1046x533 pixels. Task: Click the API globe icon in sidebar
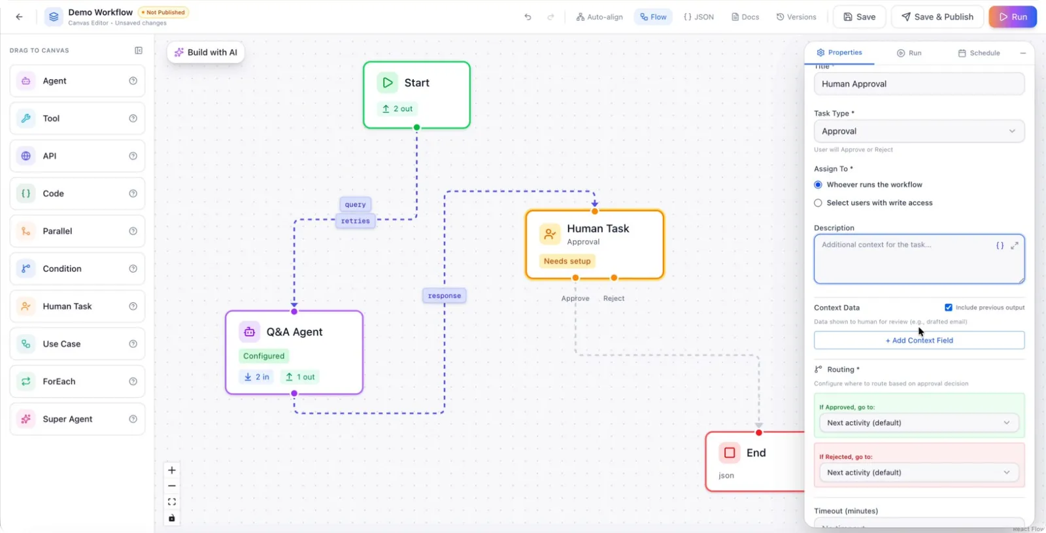coord(26,156)
